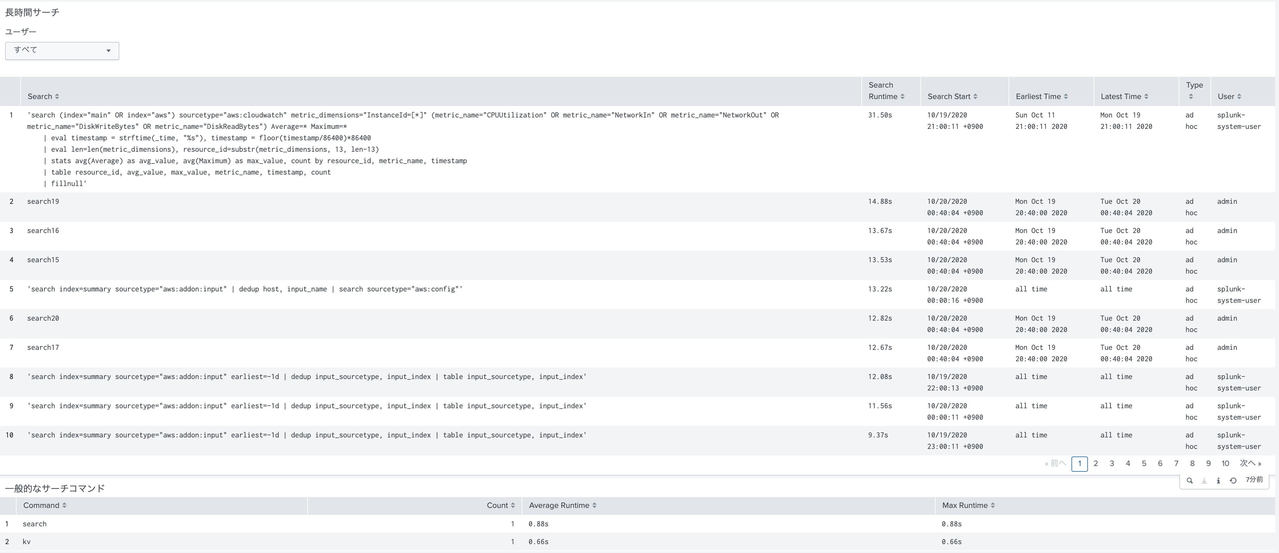Select the 31.50s runtime cell
The height and width of the screenshot is (553, 1279).
[880, 115]
